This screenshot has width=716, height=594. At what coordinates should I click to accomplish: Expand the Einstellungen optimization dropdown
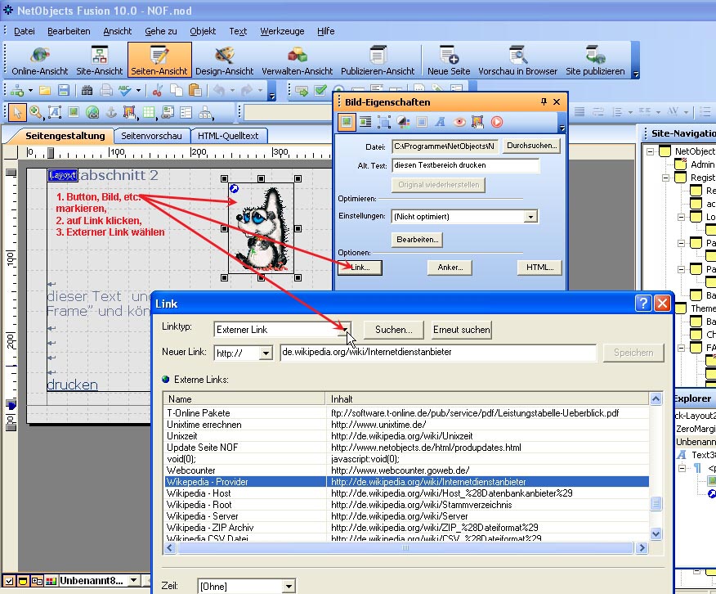click(530, 217)
